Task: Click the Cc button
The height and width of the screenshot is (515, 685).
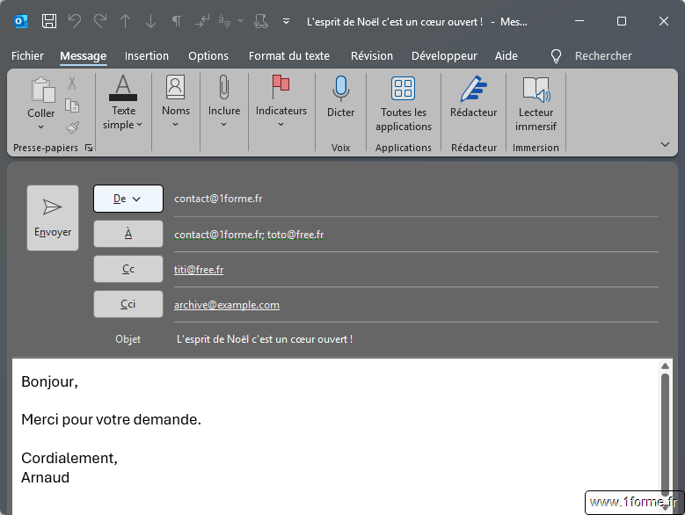Action: [128, 269]
